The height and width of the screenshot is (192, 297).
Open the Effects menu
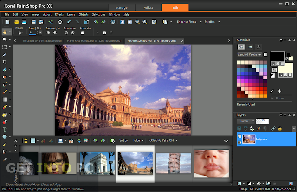pyautogui.click(x=59, y=14)
